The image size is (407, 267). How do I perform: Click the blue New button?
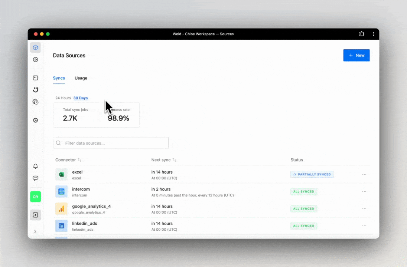[356, 55]
